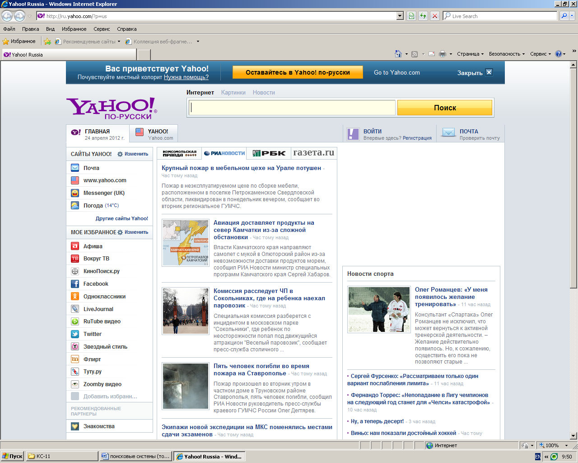Follow the Go to Yahoo.com link

(x=397, y=72)
